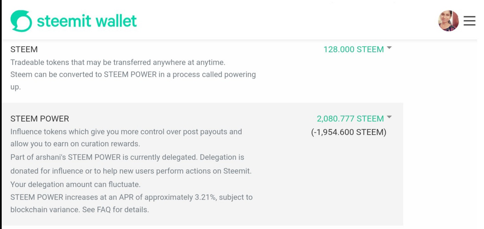Click "Your delegation amount can fluctuate" text
The image size is (484, 229).
click(x=75, y=184)
